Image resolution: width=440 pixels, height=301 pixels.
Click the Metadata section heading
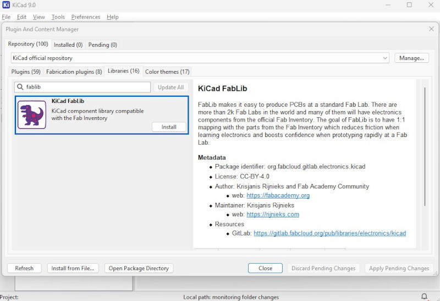pyautogui.click(x=212, y=157)
